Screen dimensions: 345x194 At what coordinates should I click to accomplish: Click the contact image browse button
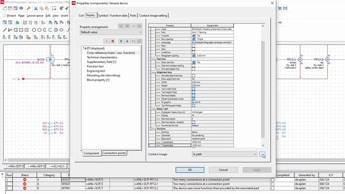click(262, 154)
